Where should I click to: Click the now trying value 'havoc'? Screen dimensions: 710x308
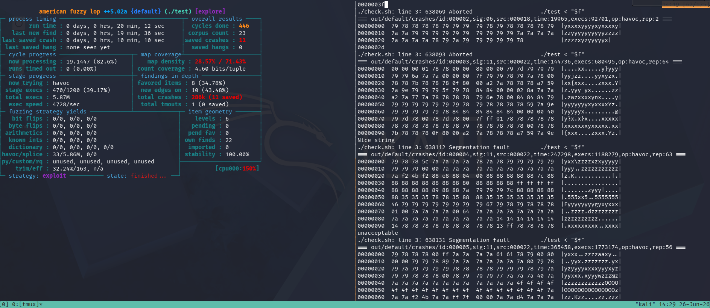coord(61,83)
